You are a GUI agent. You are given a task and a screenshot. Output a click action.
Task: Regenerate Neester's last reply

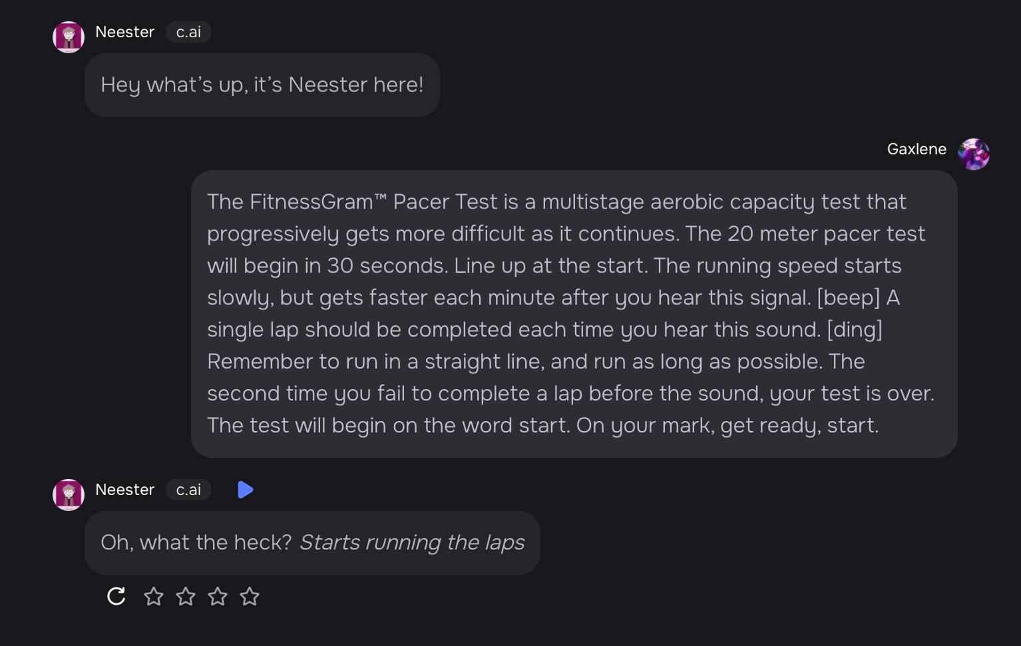[x=116, y=596]
